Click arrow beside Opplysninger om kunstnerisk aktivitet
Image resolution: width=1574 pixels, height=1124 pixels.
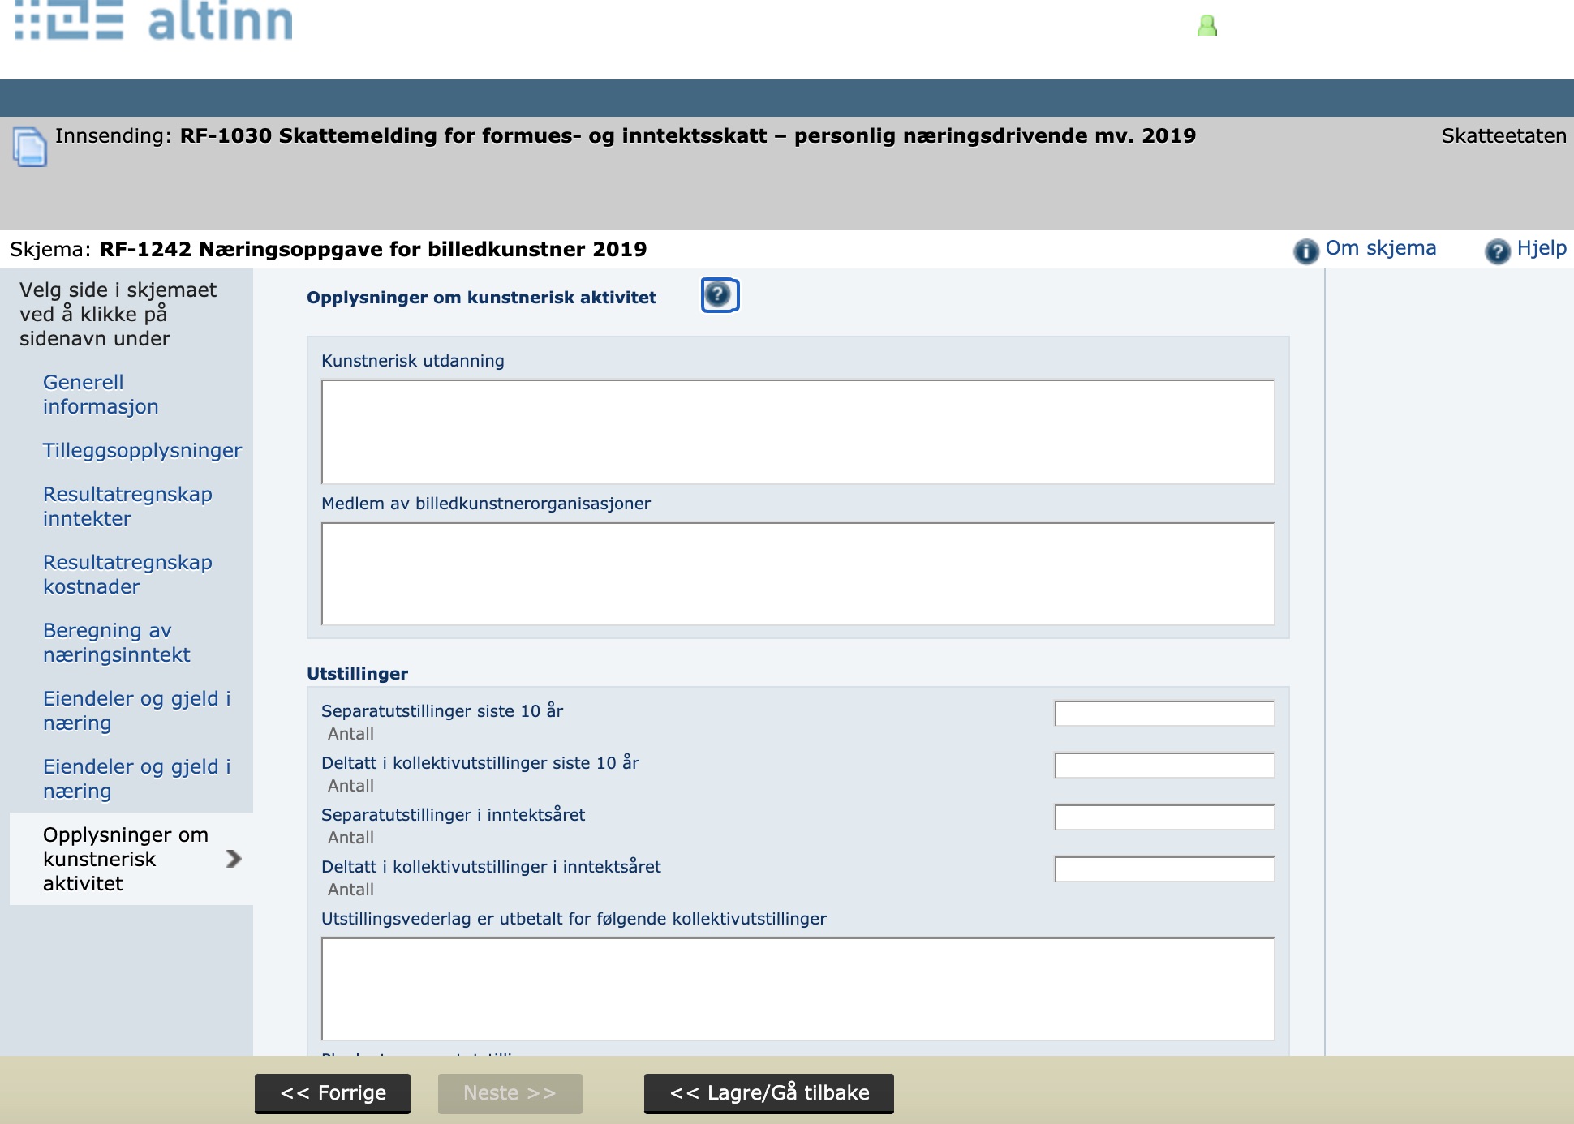234,859
